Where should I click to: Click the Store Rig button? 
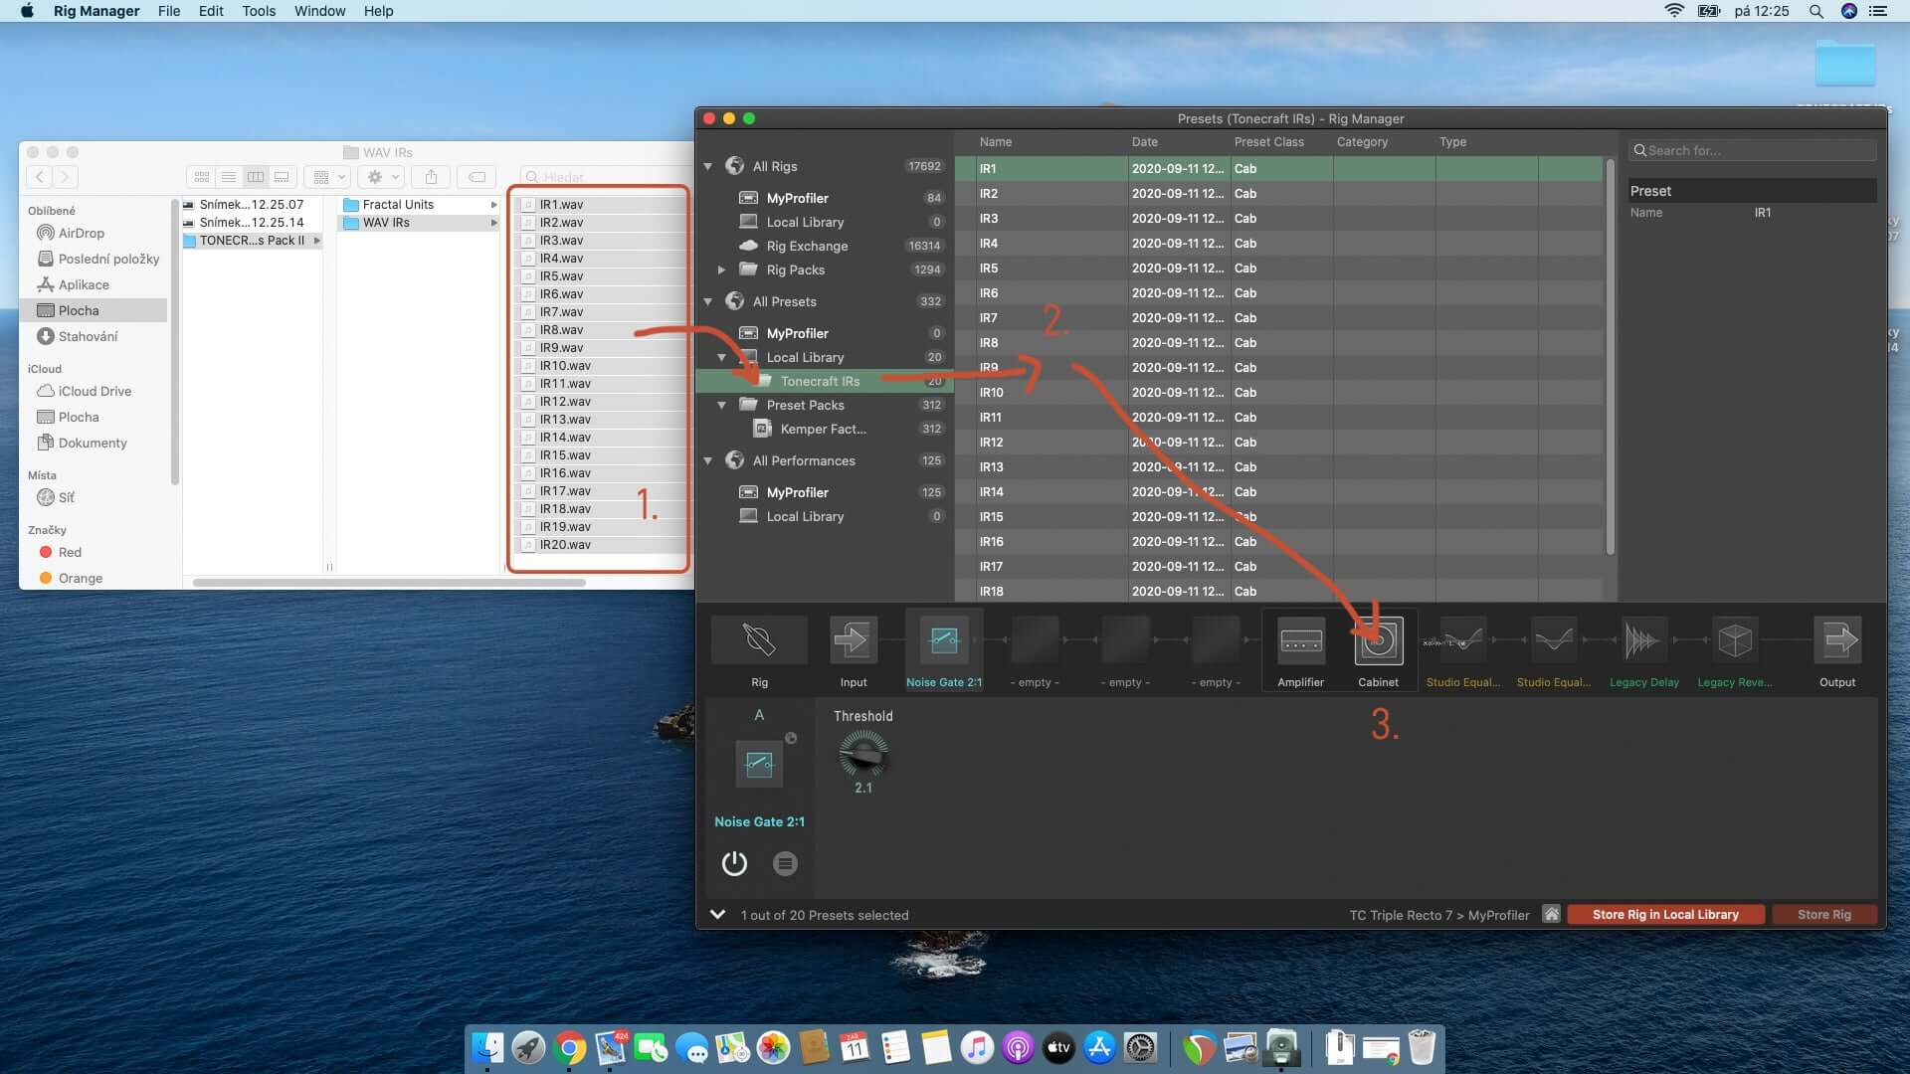pos(1823,914)
